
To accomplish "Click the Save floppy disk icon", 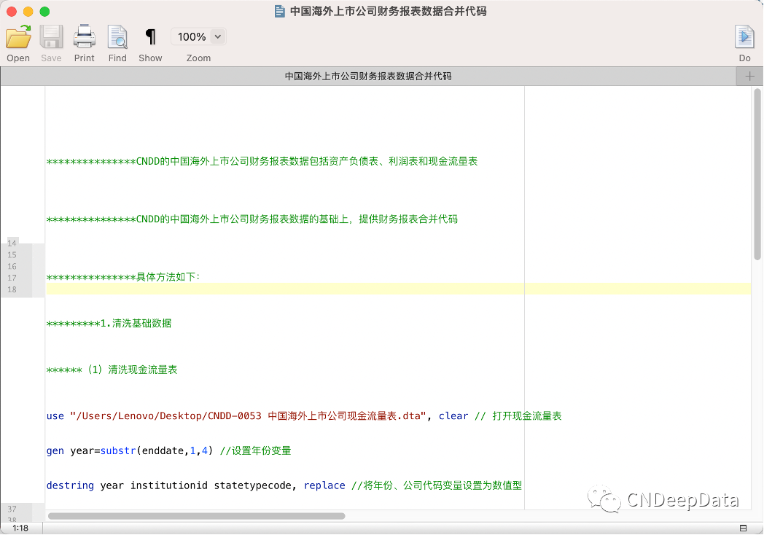I will (x=51, y=37).
